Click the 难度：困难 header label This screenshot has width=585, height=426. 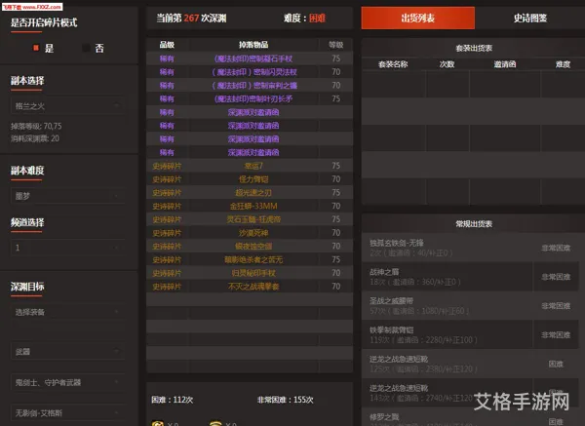click(x=304, y=18)
